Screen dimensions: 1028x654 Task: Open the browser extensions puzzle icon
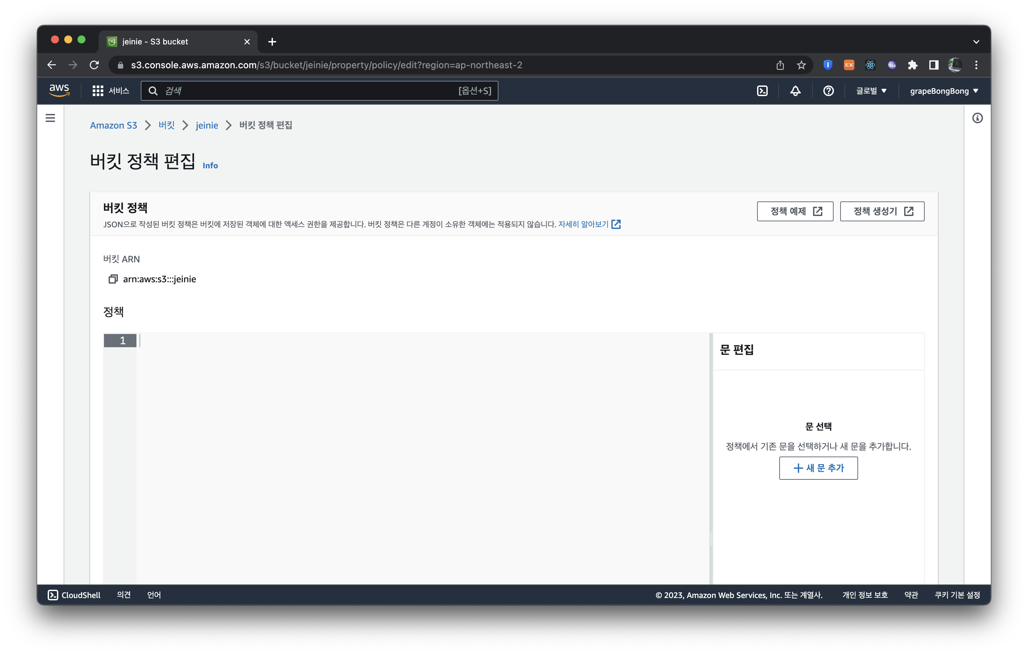pyautogui.click(x=912, y=65)
